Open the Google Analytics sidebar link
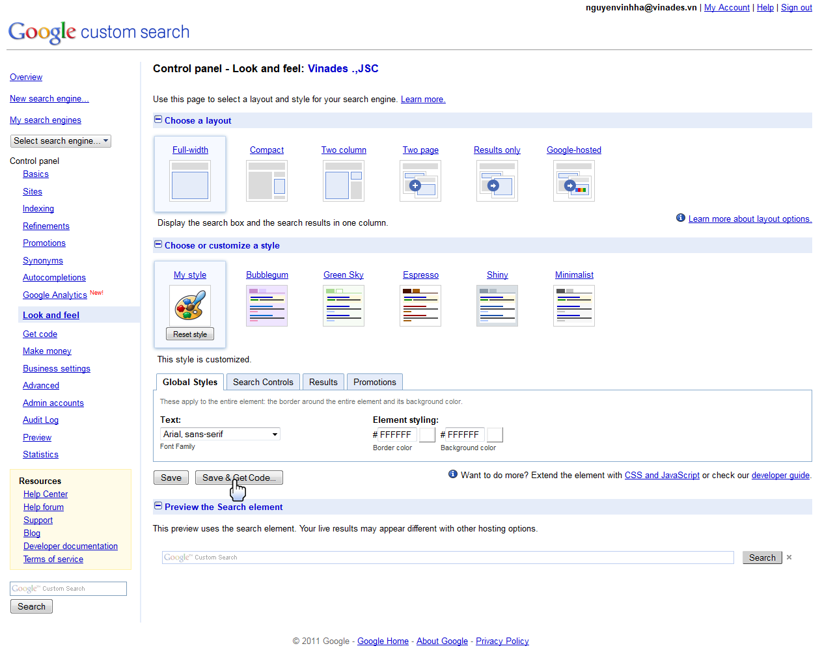This screenshot has height=659, width=822. [x=55, y=295]
